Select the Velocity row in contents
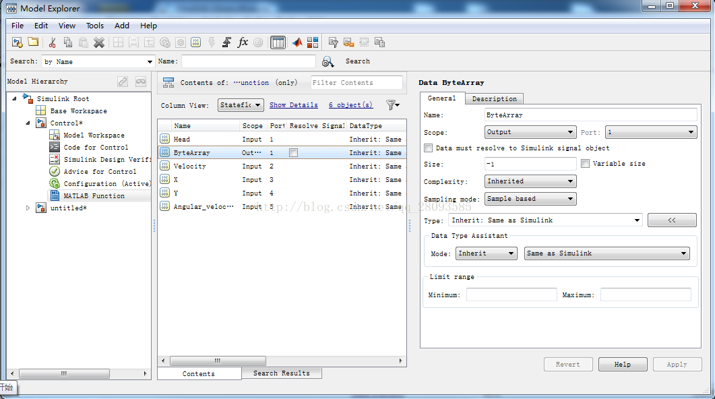Viewport: 715px width, 399px height. click(x=282, y=166)
